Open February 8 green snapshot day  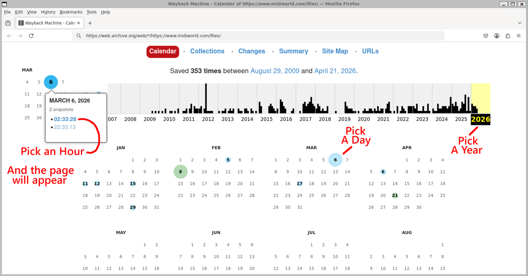pos(180,172)
